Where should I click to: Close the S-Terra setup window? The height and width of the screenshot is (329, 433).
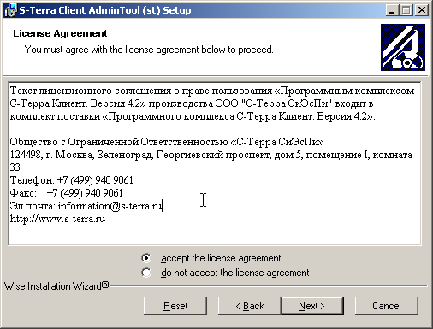tap(422, 10)
